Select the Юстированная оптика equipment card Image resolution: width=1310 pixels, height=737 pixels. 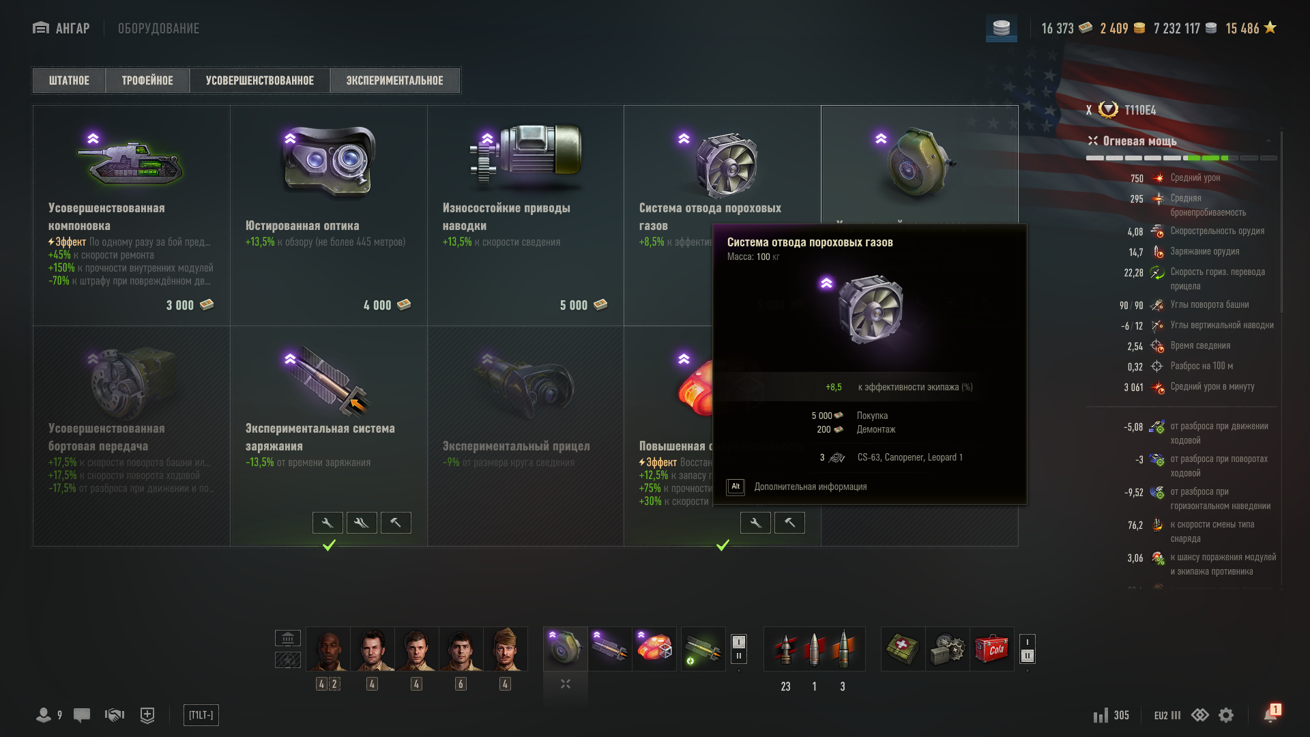329,216
